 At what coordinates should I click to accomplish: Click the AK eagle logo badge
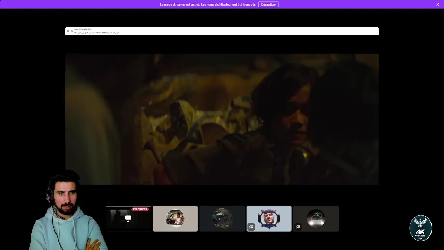[421, 228]
